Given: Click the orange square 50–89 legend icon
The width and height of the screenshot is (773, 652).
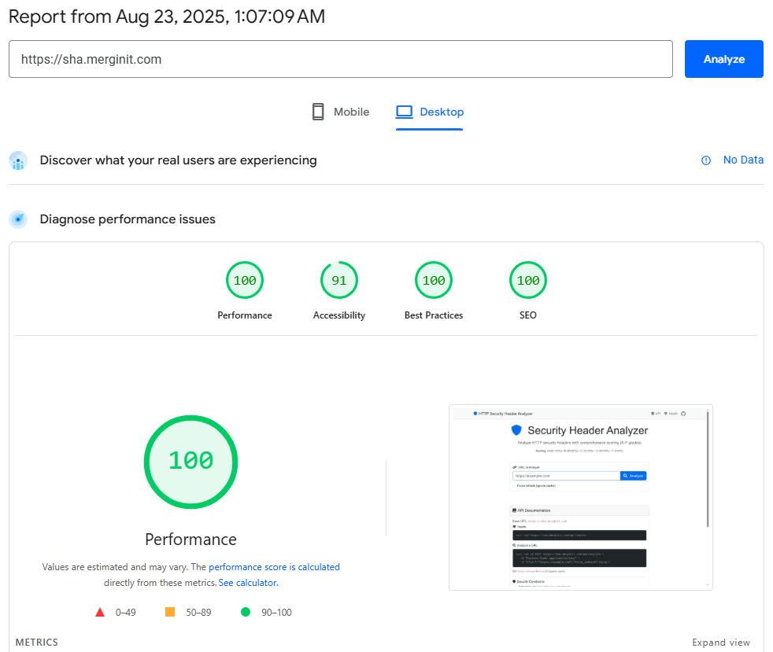Looking at the screenshot, I should point(168,610).
